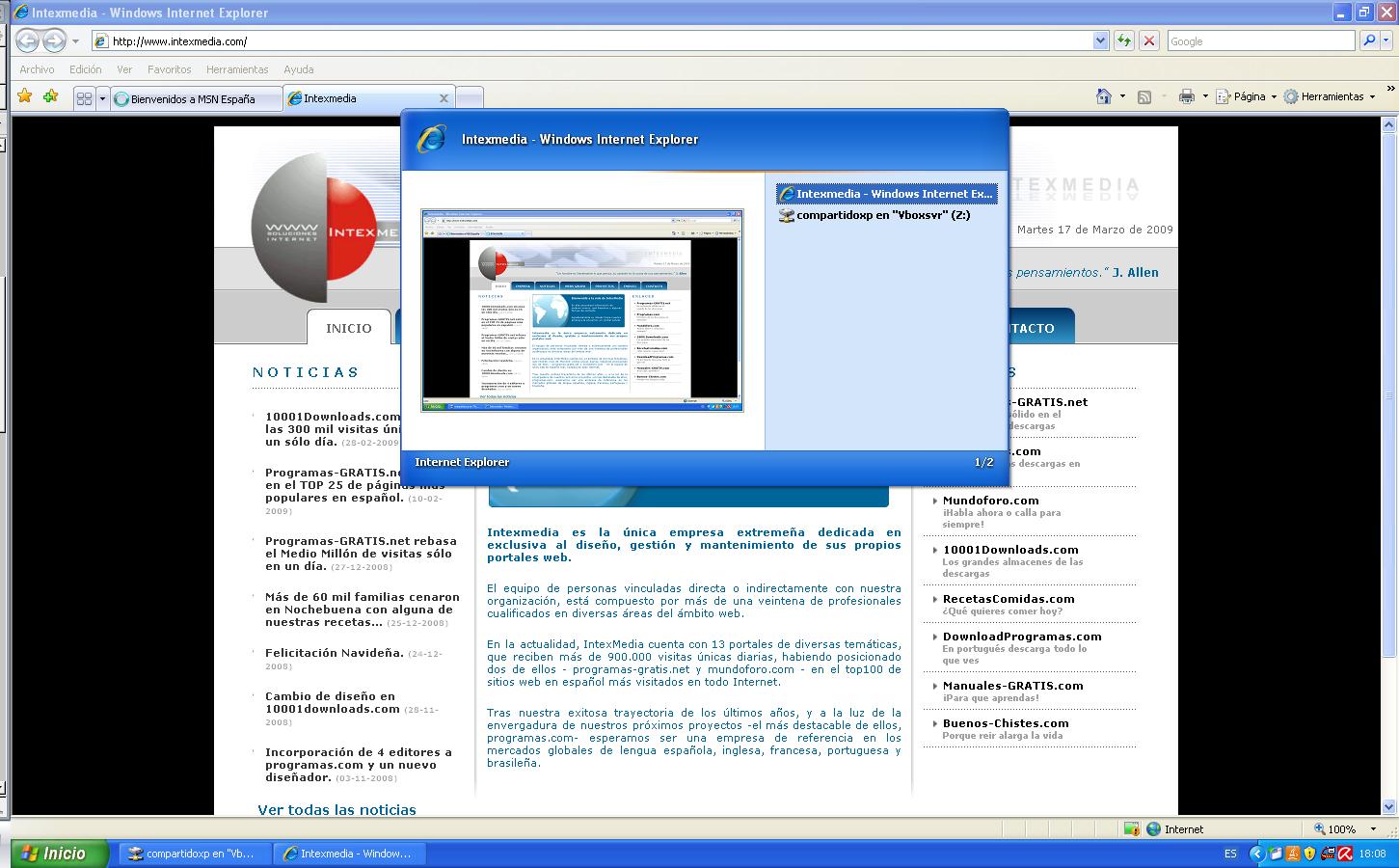Click the ES language indicator
The width and height of the screenshot is (1399, 868).
coord(1230,854)
